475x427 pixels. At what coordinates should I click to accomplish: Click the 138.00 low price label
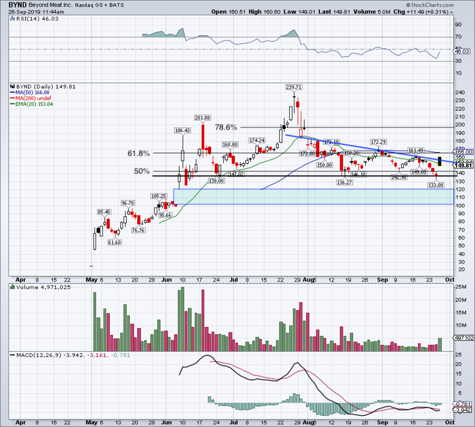point(216,181)
